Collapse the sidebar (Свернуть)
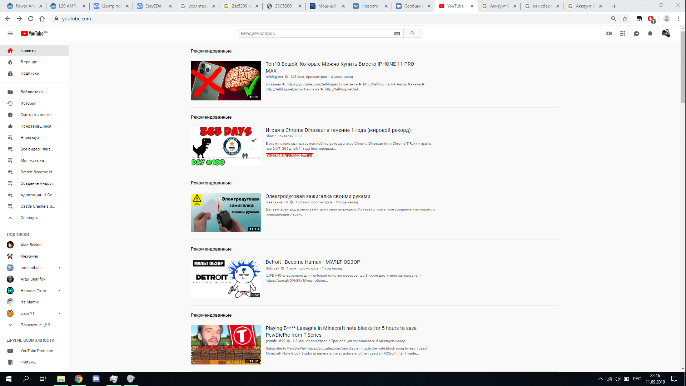The width and height of the screenshot is (686, 386). (x=29, y=217)
